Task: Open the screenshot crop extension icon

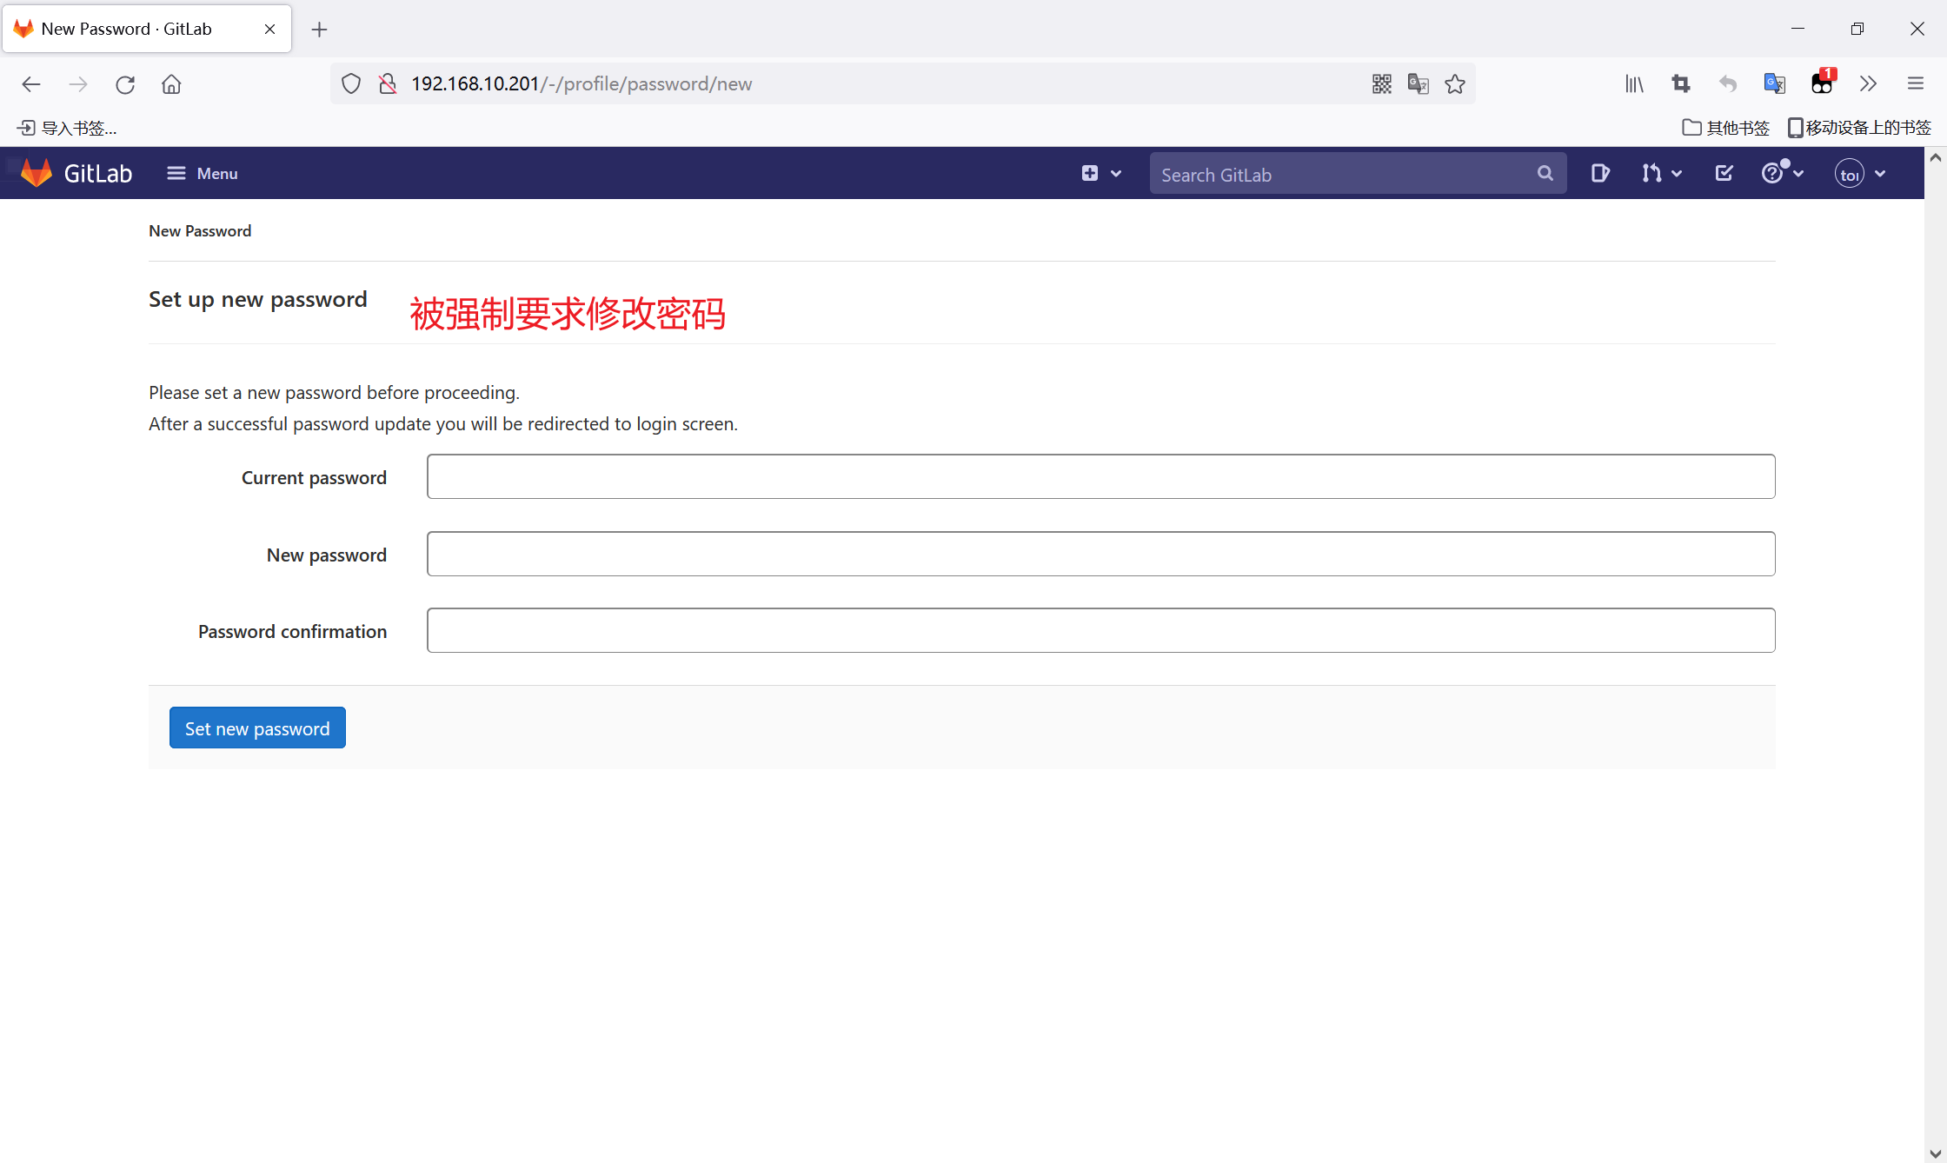Action: click(x=1680, y=83)
